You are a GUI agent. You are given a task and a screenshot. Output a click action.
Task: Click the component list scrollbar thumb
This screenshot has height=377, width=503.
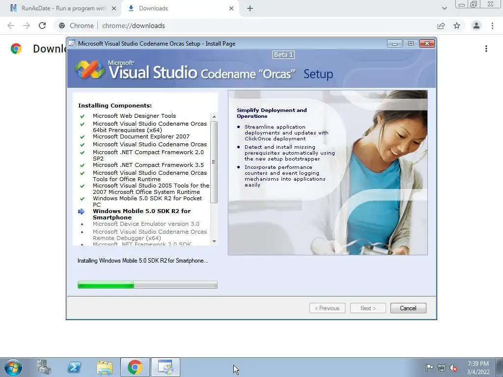[214, 162]
